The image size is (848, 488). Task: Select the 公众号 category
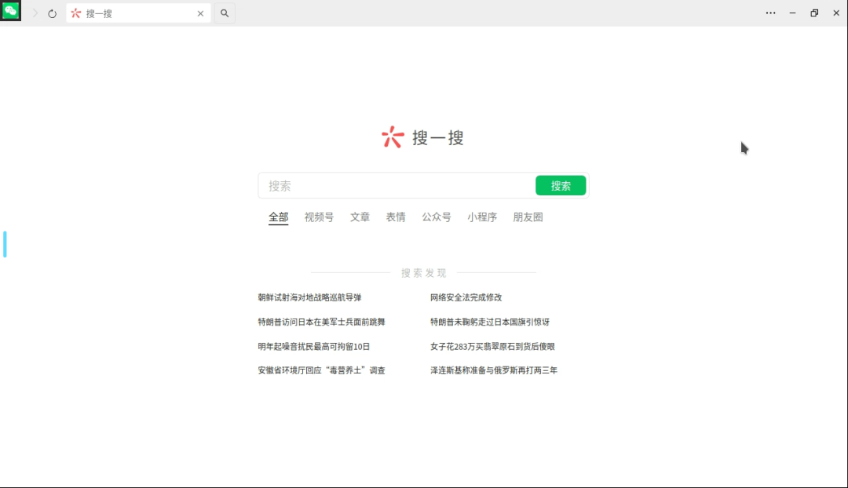tap(437, 217)
